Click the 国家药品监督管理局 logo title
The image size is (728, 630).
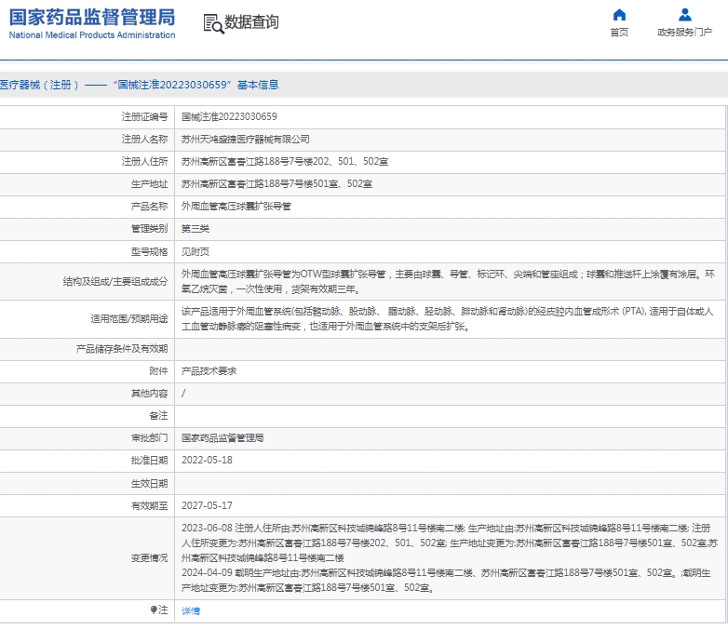[92, 17]
